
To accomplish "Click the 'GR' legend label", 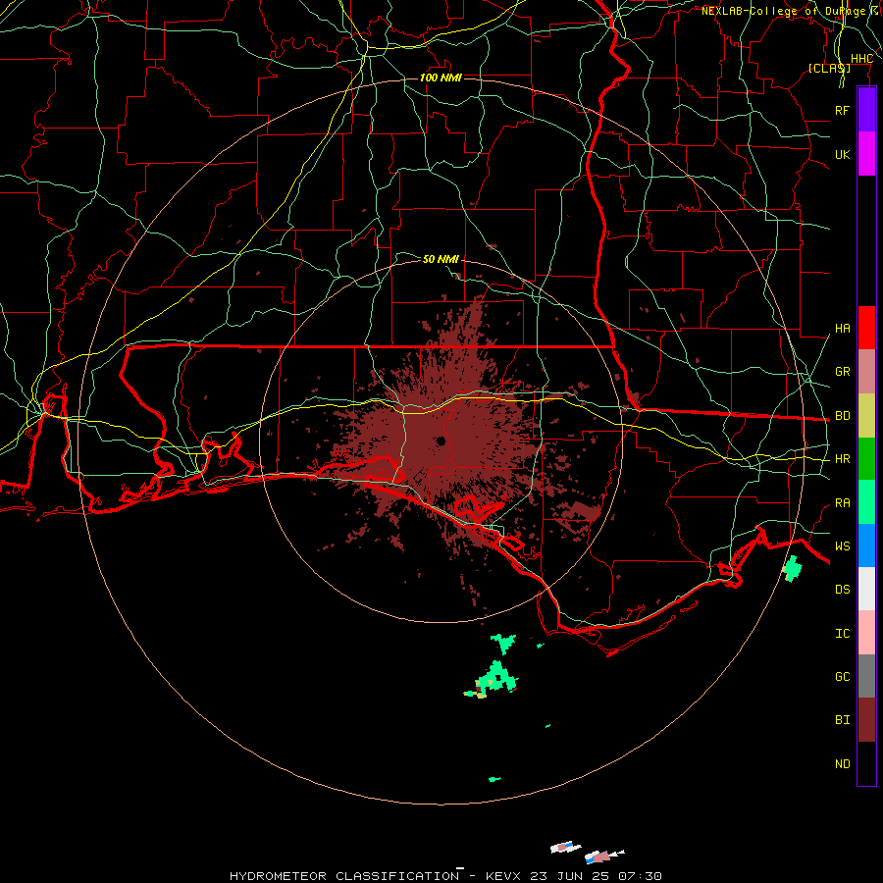I will [x=842, y=372].
